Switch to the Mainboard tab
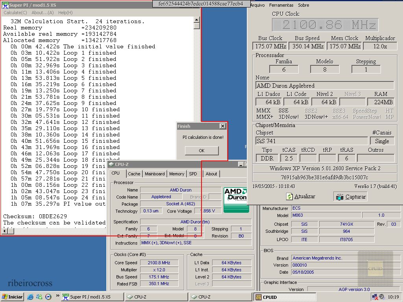The height and width of the screenshot is (302, 403). pyautogui.click(x=155, y=174)
